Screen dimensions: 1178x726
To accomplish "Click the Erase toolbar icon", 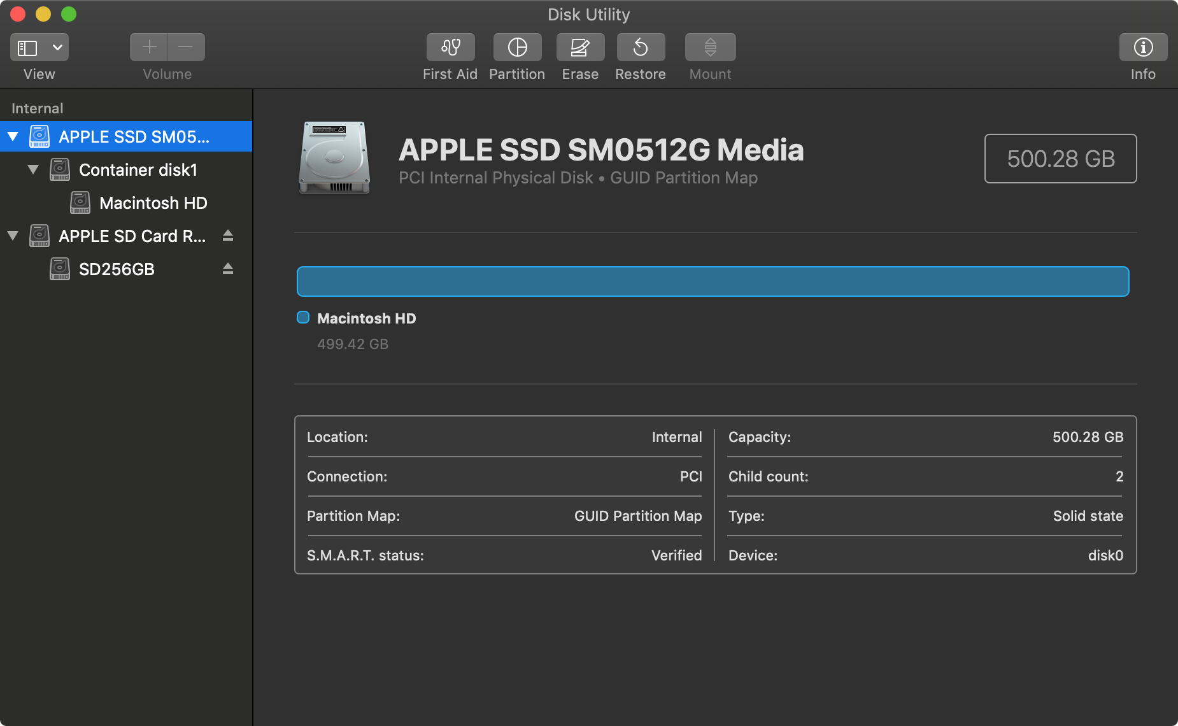I will (x=580, y=47).
